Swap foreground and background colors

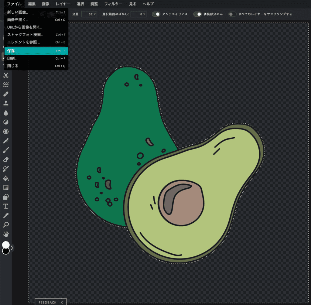click(12, 248)
